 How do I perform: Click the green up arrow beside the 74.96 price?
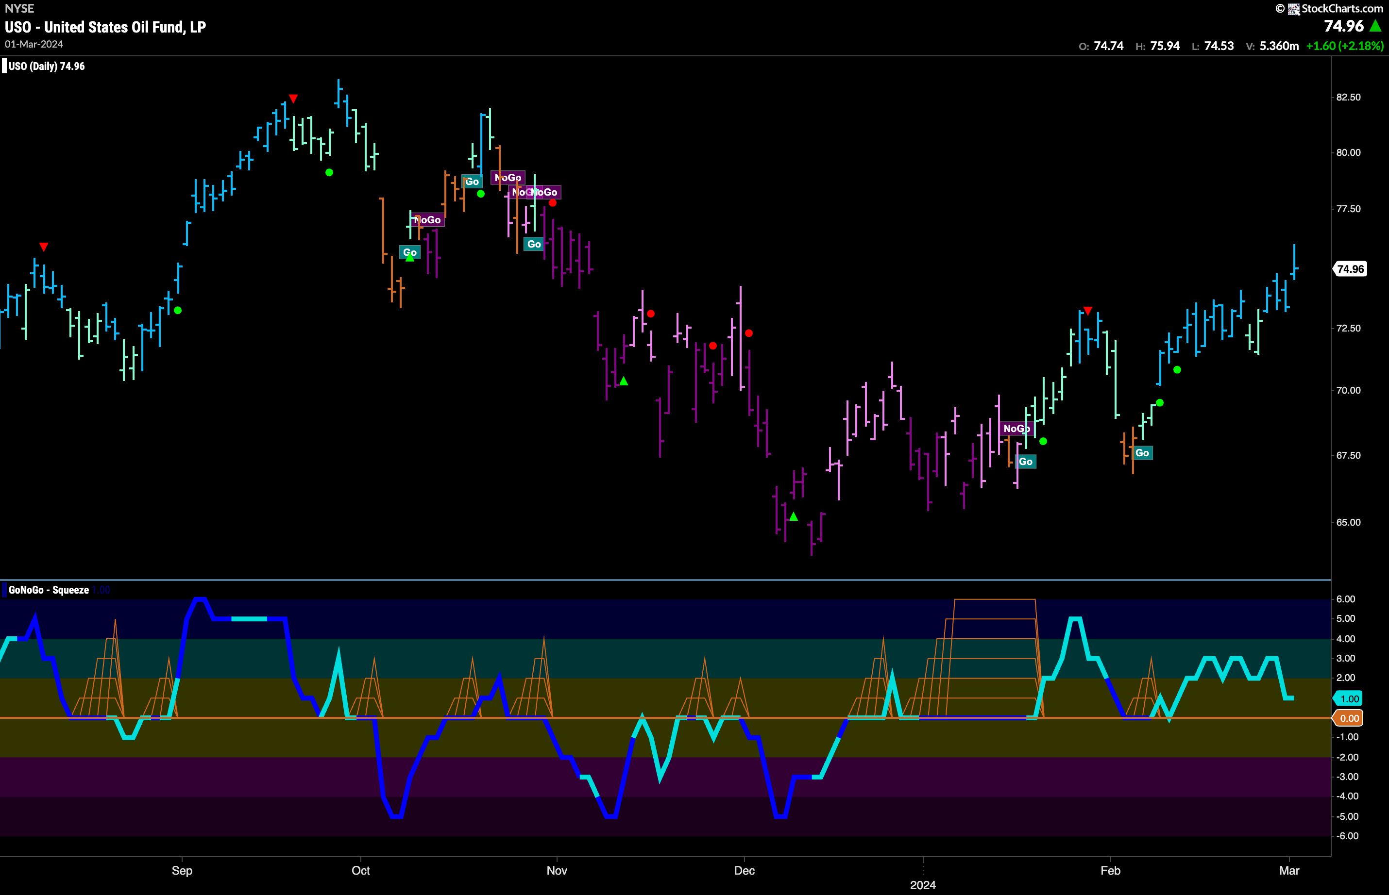tap(1375, 26)
